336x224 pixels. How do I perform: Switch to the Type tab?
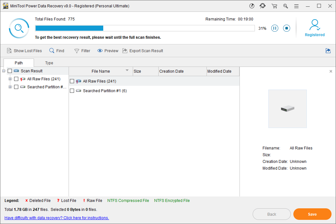pyautogui.click(x=49, y=63)
